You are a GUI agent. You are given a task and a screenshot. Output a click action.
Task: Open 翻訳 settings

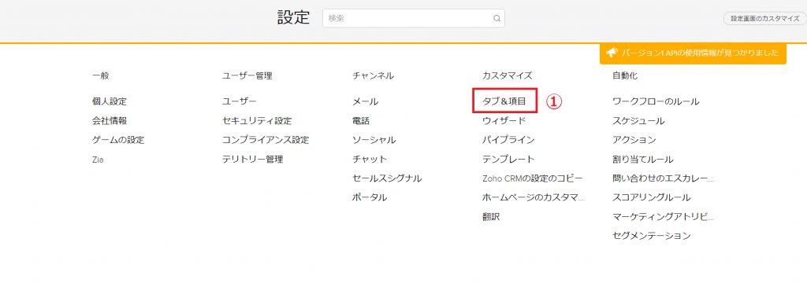click(490, 217)
